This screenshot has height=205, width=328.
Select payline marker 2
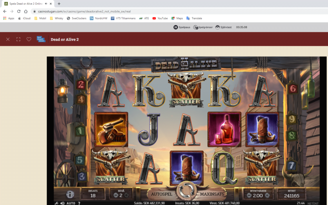point(81,84)
